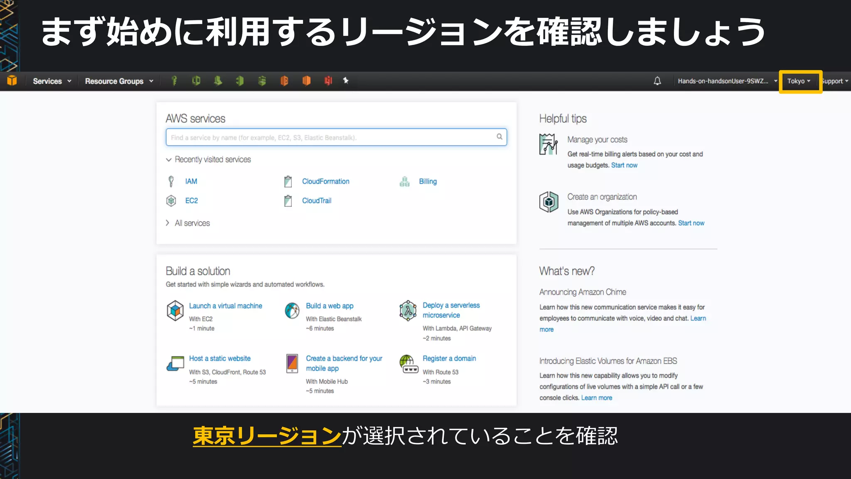Click the Launch a virtual machine cube icon
The image size is (851, 479).
click(x=175, y=310)
